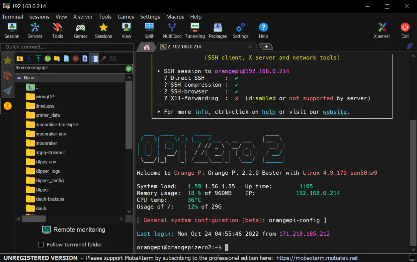
Task: Open the Settings gears toolbar icon
Action: pyautogui.click(x=240, y=30)
